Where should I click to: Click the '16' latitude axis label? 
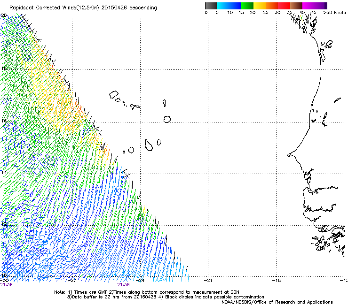click(4, 121)
